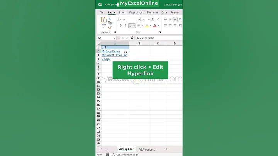Click in the formula bar text

(x=146, y=38)
